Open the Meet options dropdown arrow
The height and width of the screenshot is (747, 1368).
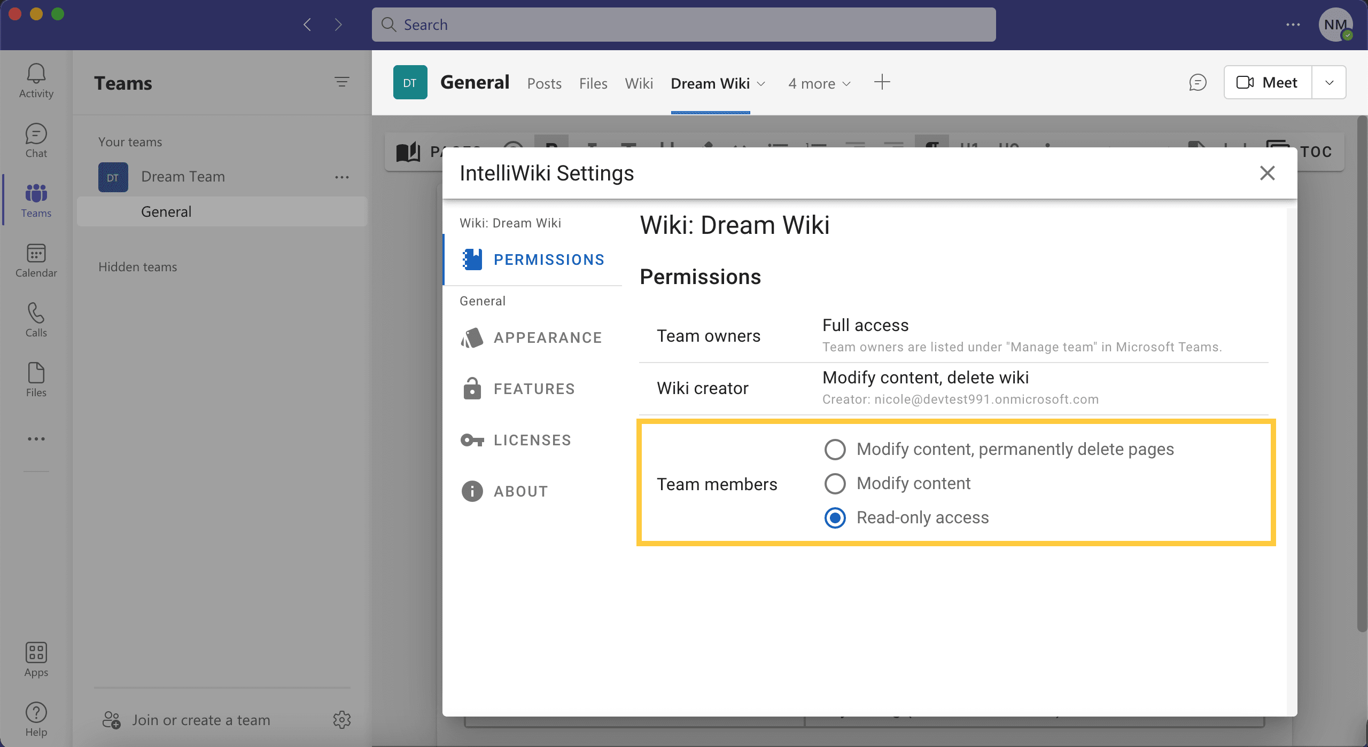(1329, 82)
